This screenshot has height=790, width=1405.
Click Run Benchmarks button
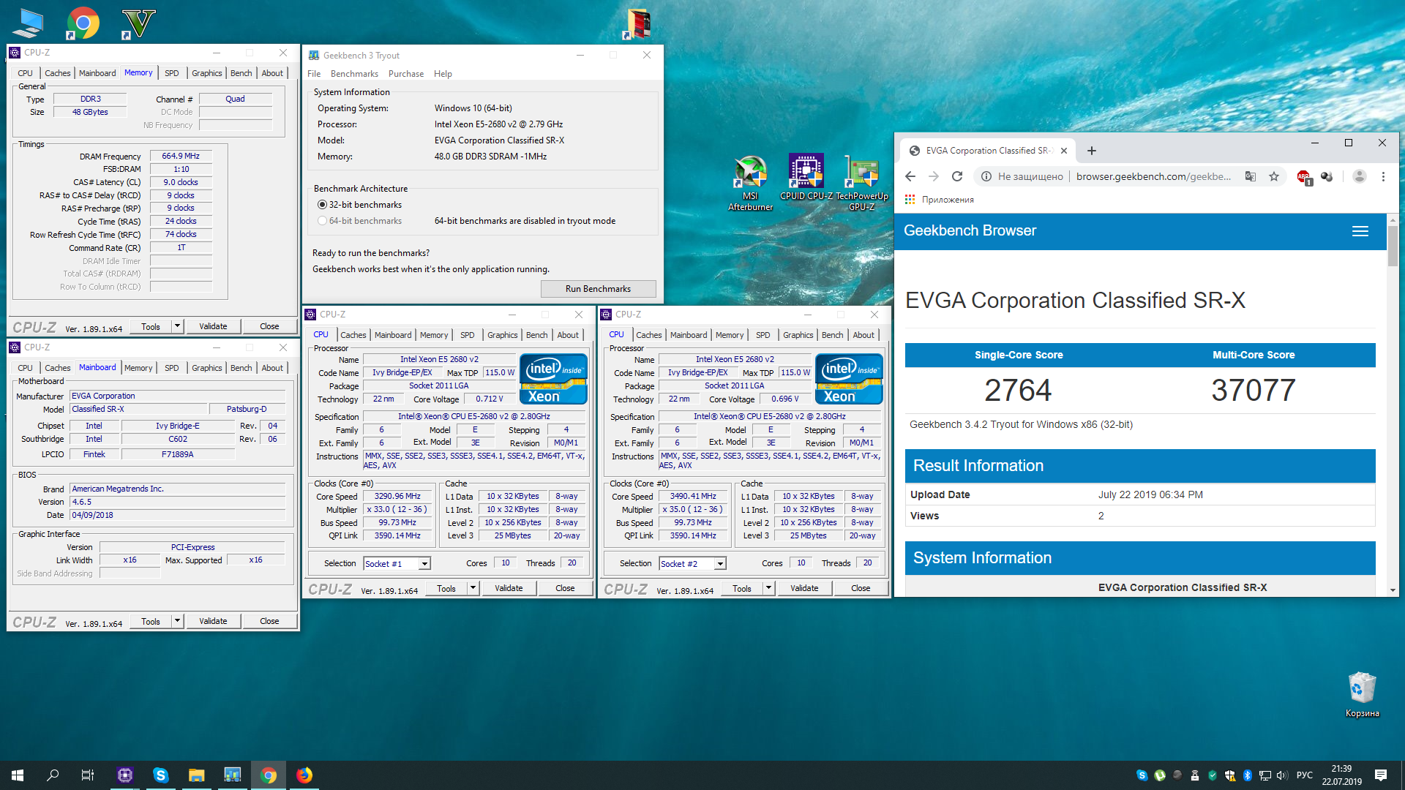tap(598, 289)
